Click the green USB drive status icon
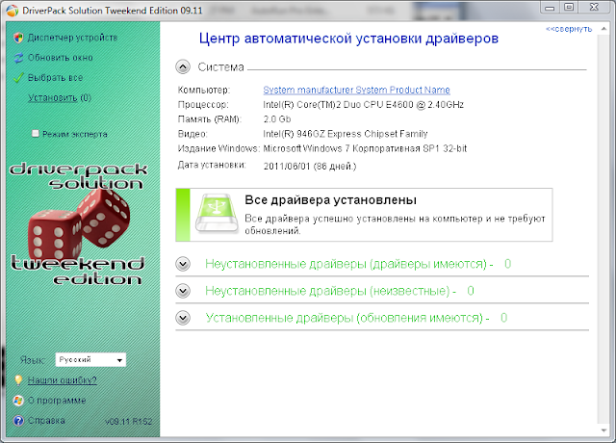 coord(217,213)
